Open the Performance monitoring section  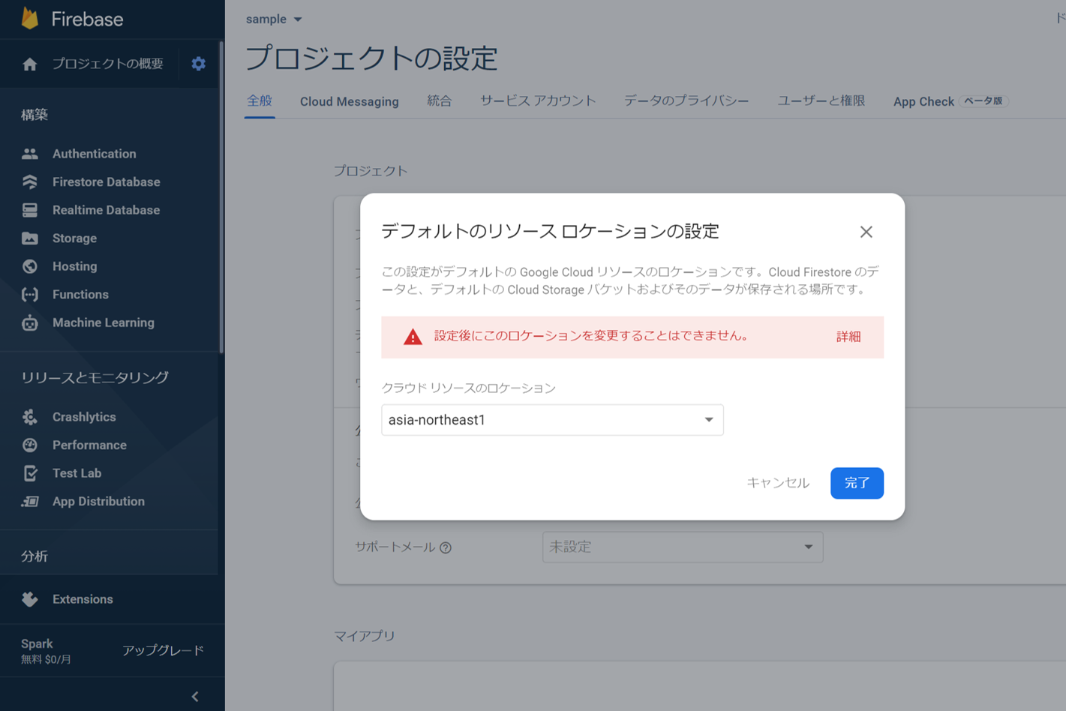(x=89, y=445)
